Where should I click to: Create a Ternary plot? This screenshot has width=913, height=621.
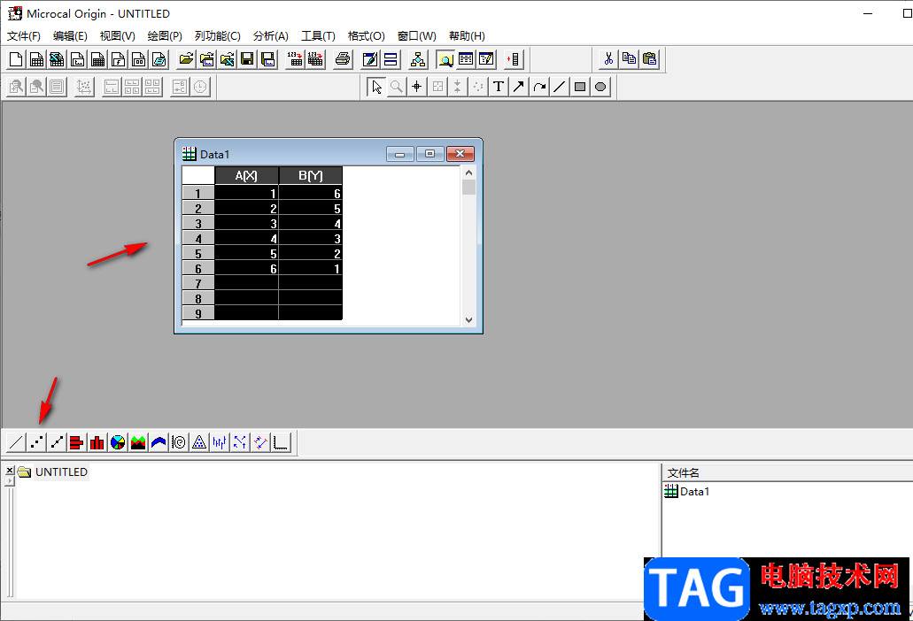click(x=199, y=443)
